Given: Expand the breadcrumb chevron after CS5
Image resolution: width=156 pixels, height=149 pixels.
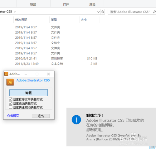Looking at the screenshot, I should (15, 12).
